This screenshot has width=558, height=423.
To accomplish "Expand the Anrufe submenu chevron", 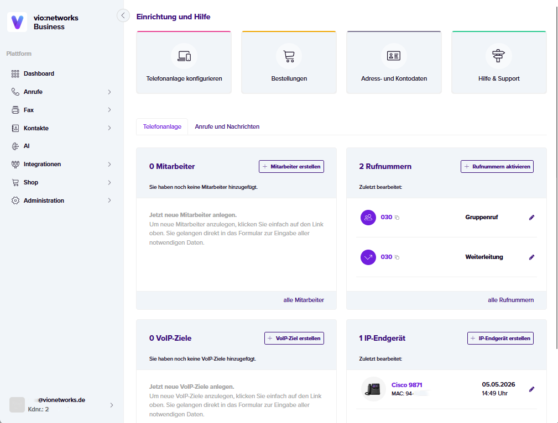I will pos(109,92).
